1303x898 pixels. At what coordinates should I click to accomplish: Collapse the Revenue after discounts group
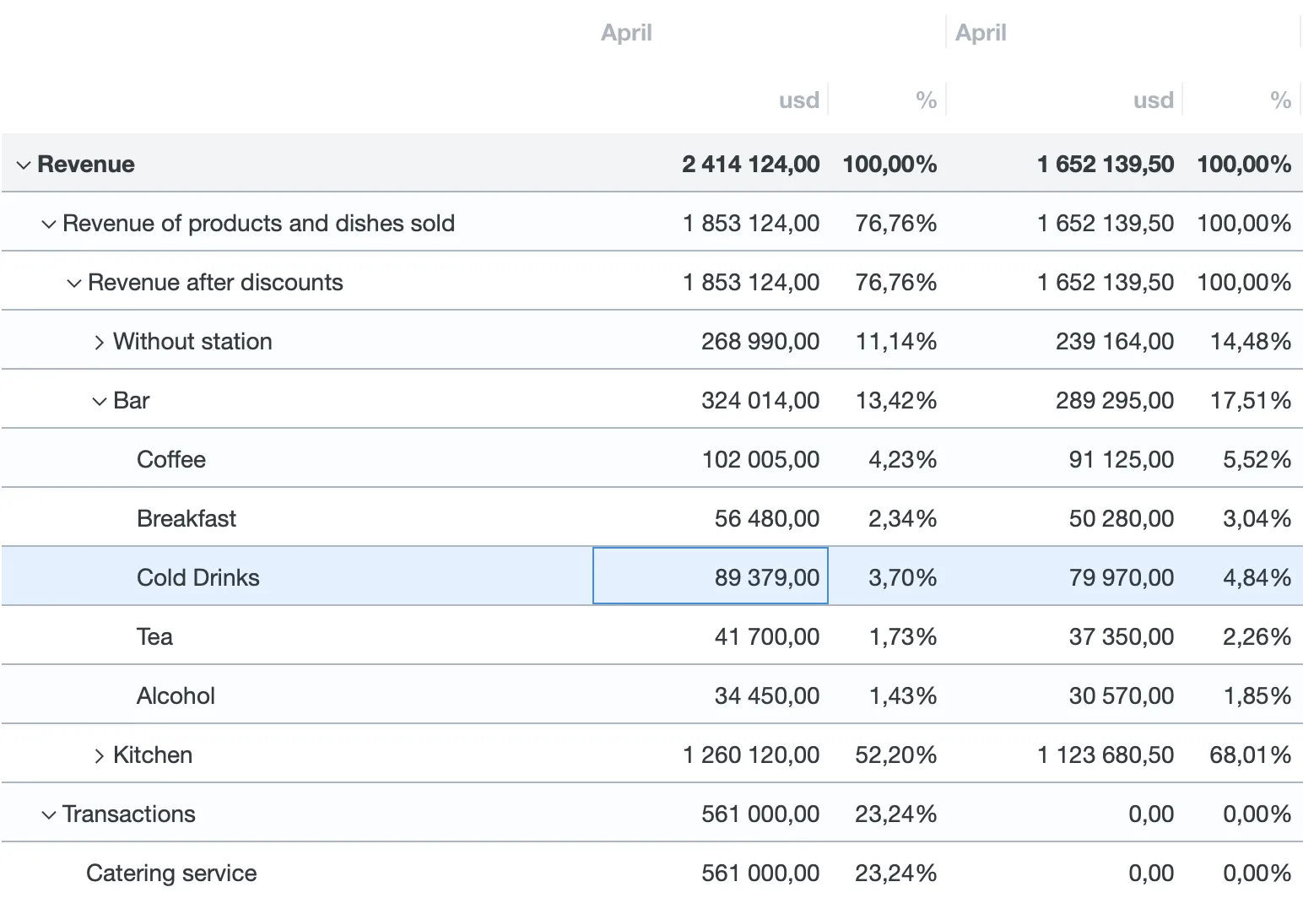(74, 283)
